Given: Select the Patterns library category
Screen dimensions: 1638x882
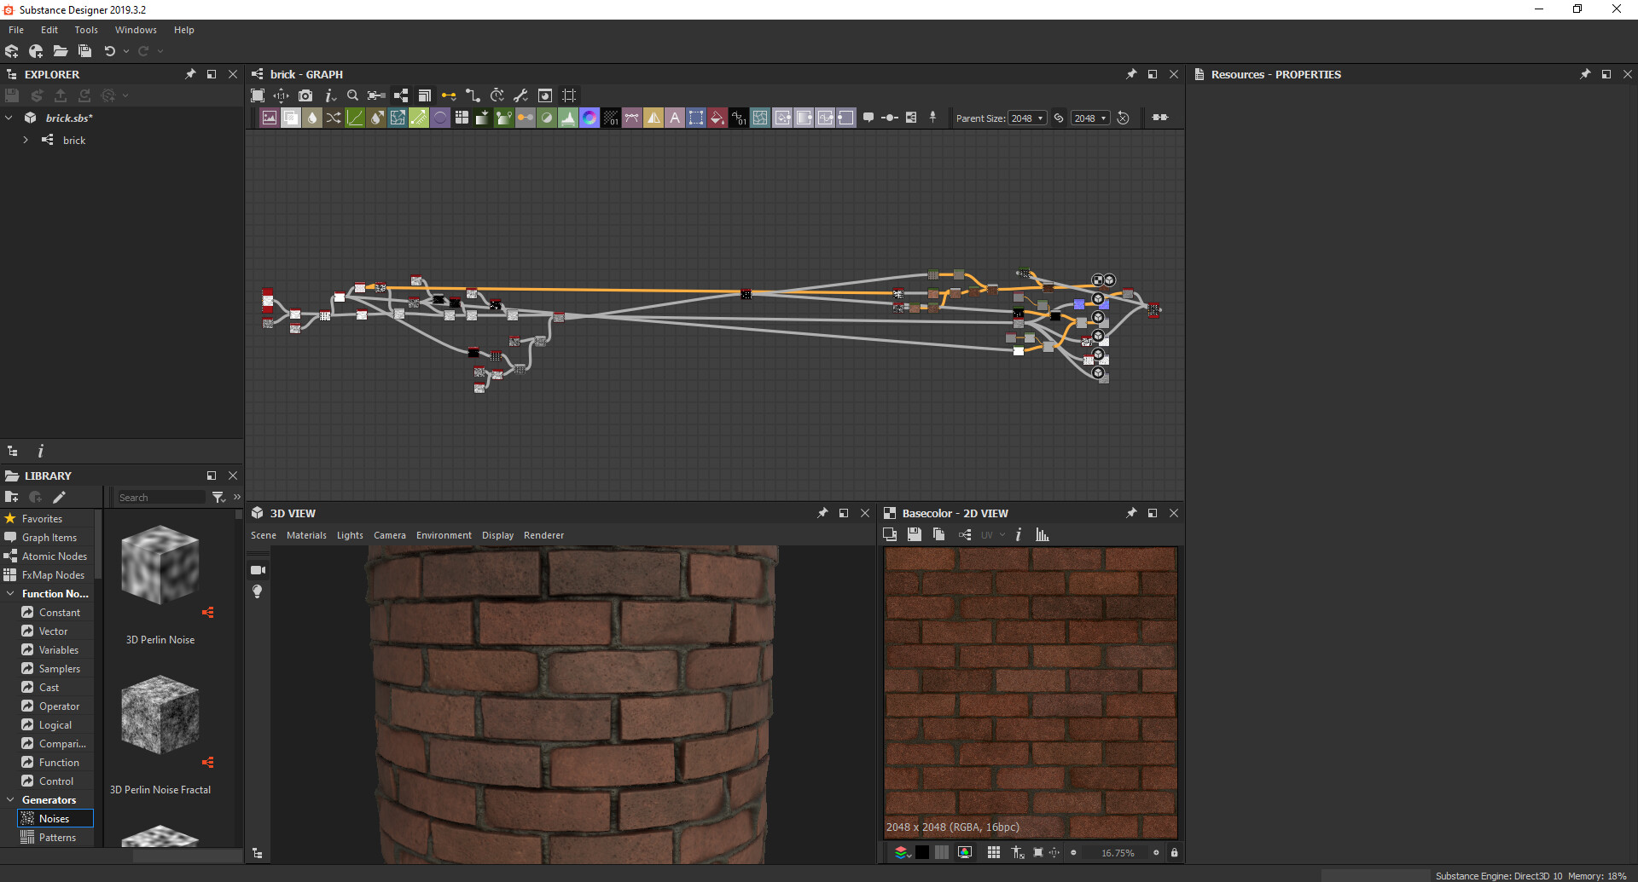Looking at the screenshot, I should [57, 838].
